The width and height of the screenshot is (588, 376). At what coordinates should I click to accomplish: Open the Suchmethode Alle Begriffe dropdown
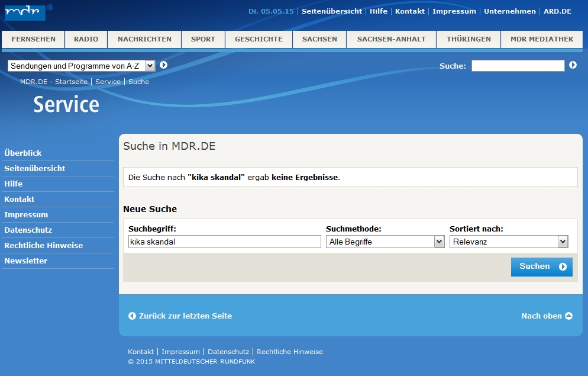click(x=385, y=242)
